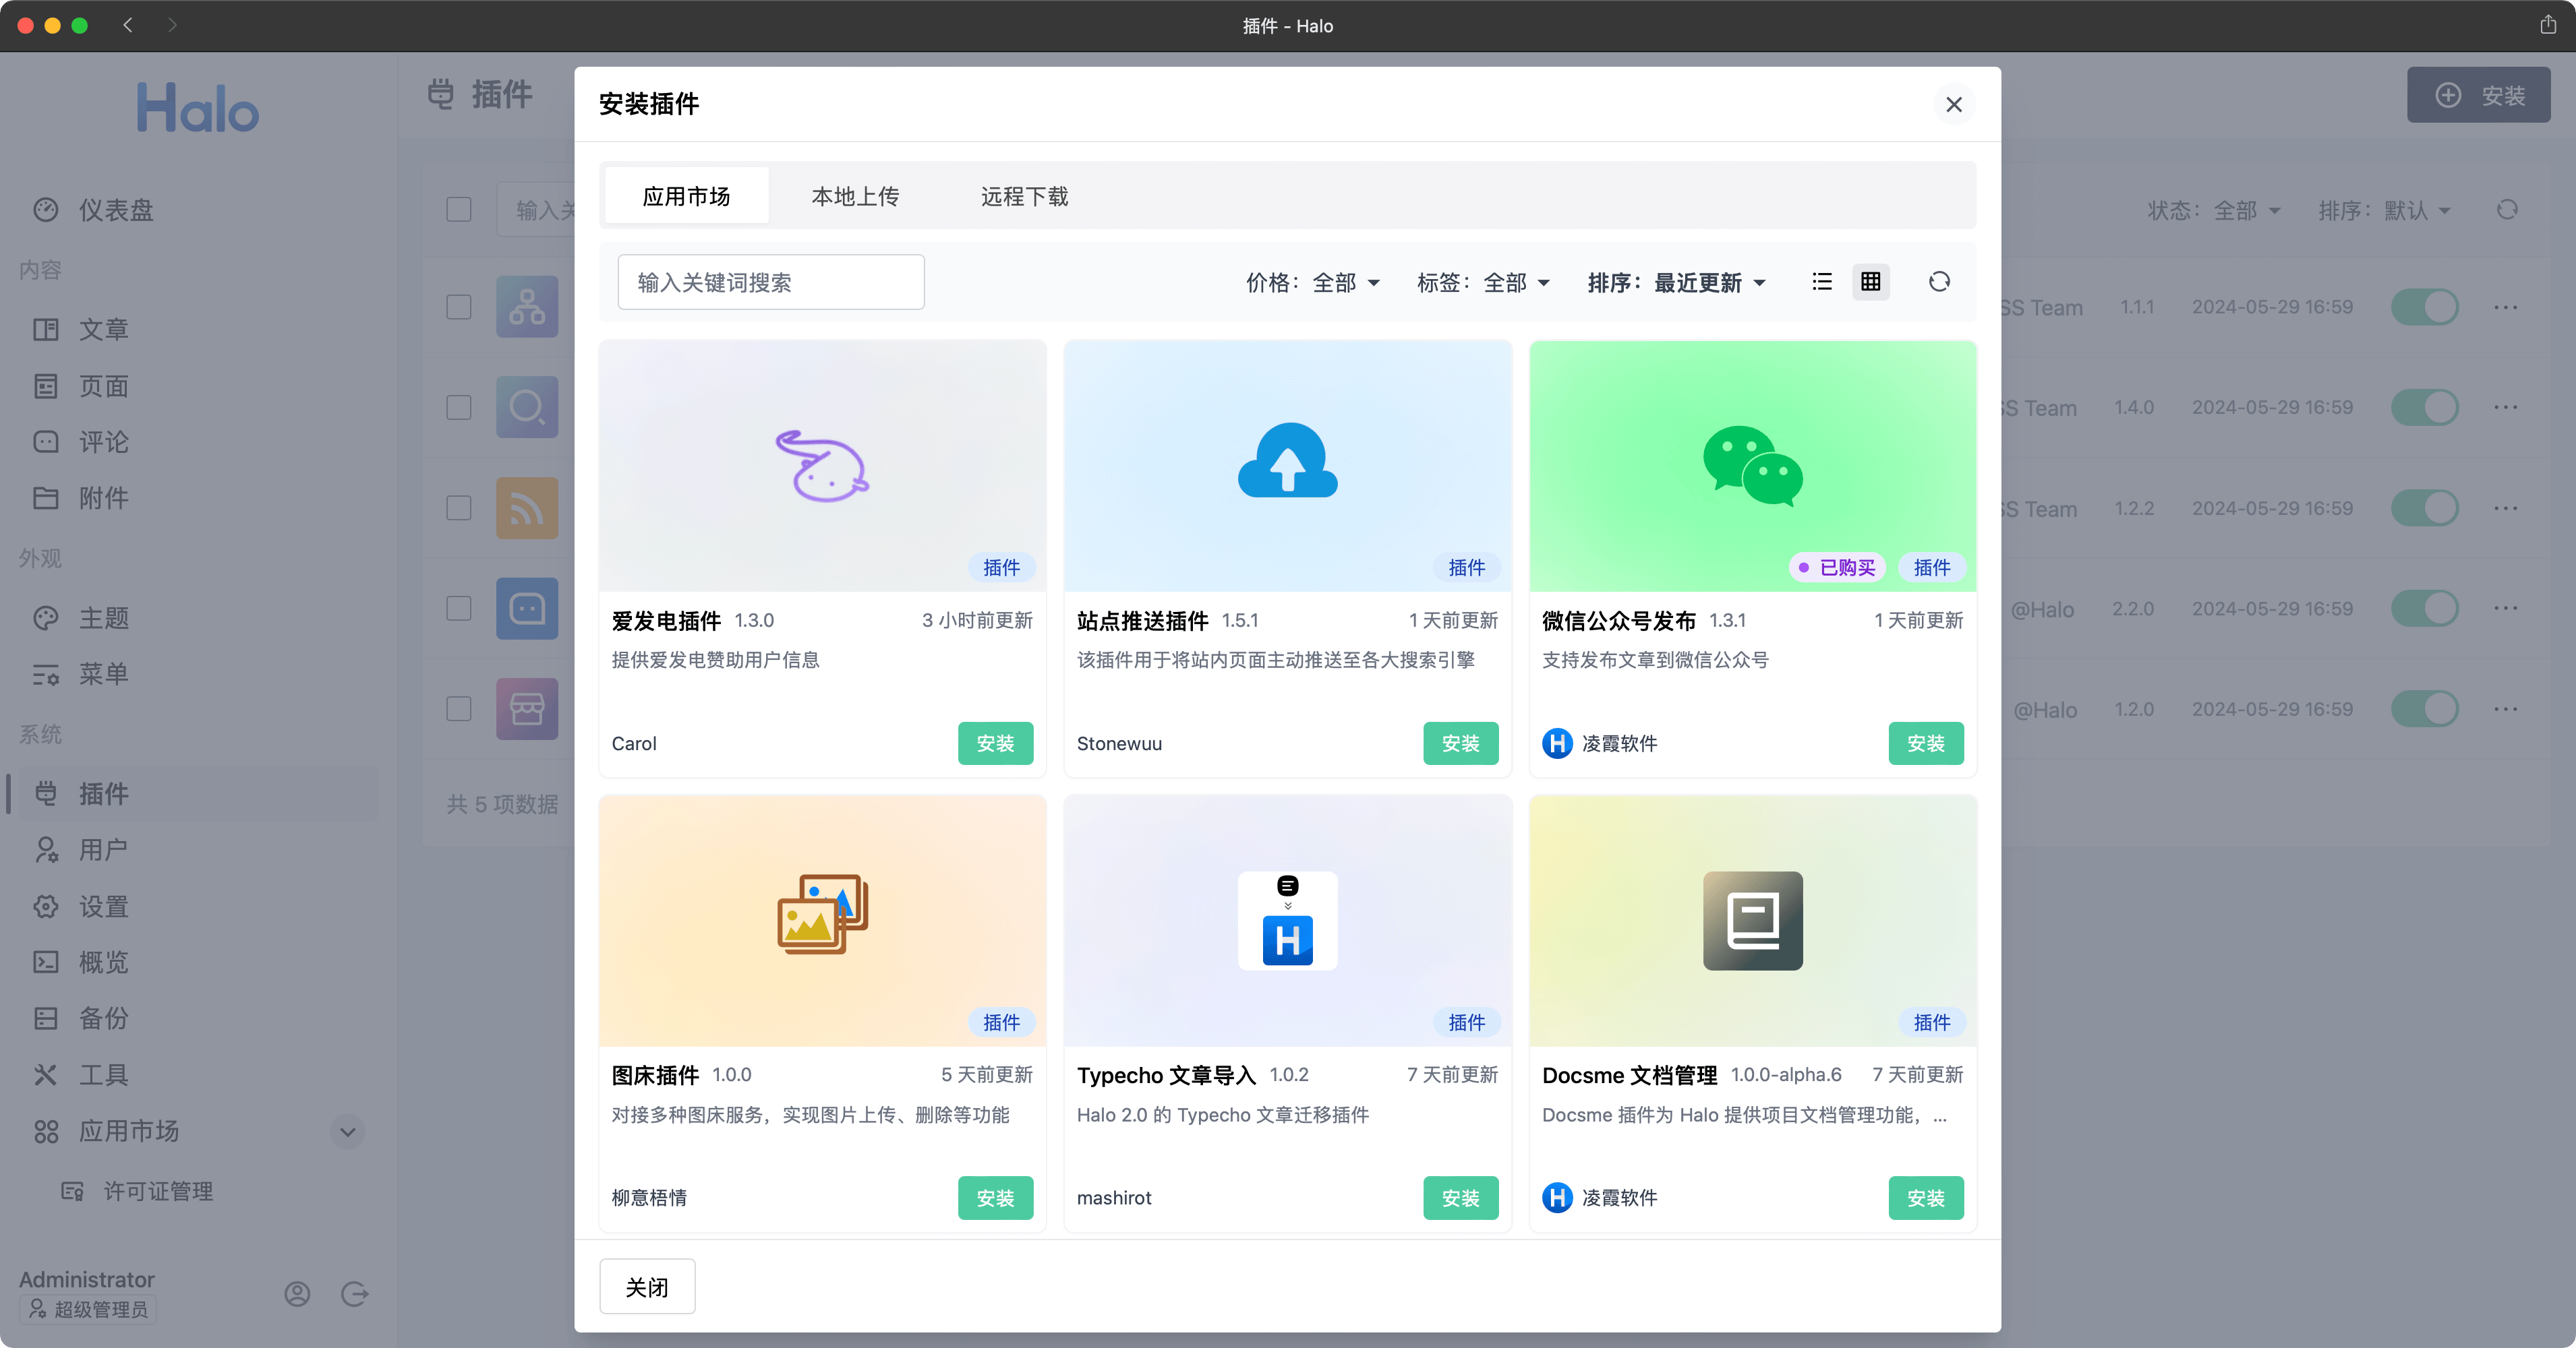Viewport: 2576px width, 1348px height.
Task: Open the 仪表盘 dashboard icon in sidebar
Action: (x=46, y=210)
